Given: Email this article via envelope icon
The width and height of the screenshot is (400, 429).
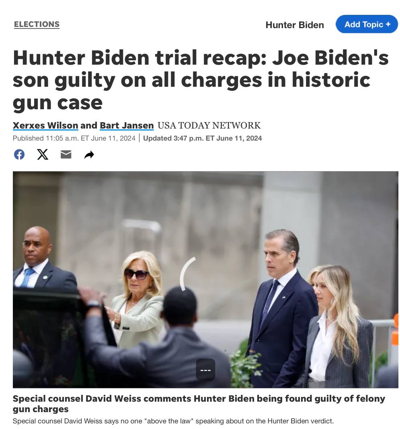Looking at the screenshot, I should coord(66,155).
